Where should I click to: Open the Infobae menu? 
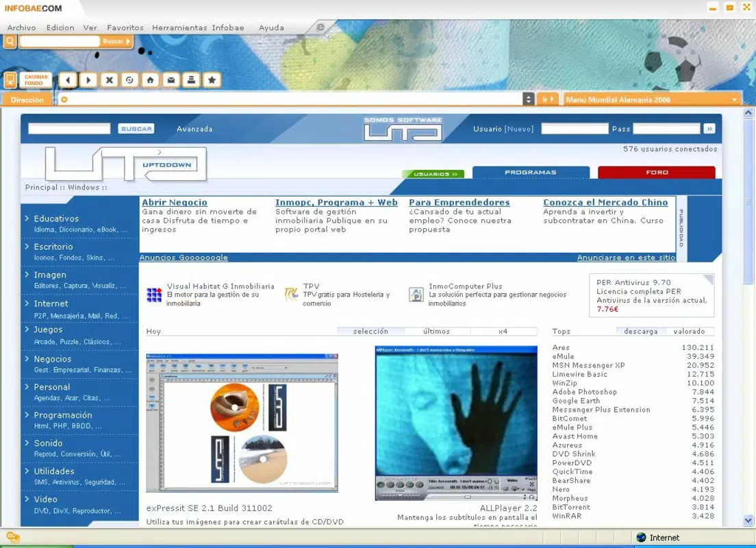[x=228, y=28]
